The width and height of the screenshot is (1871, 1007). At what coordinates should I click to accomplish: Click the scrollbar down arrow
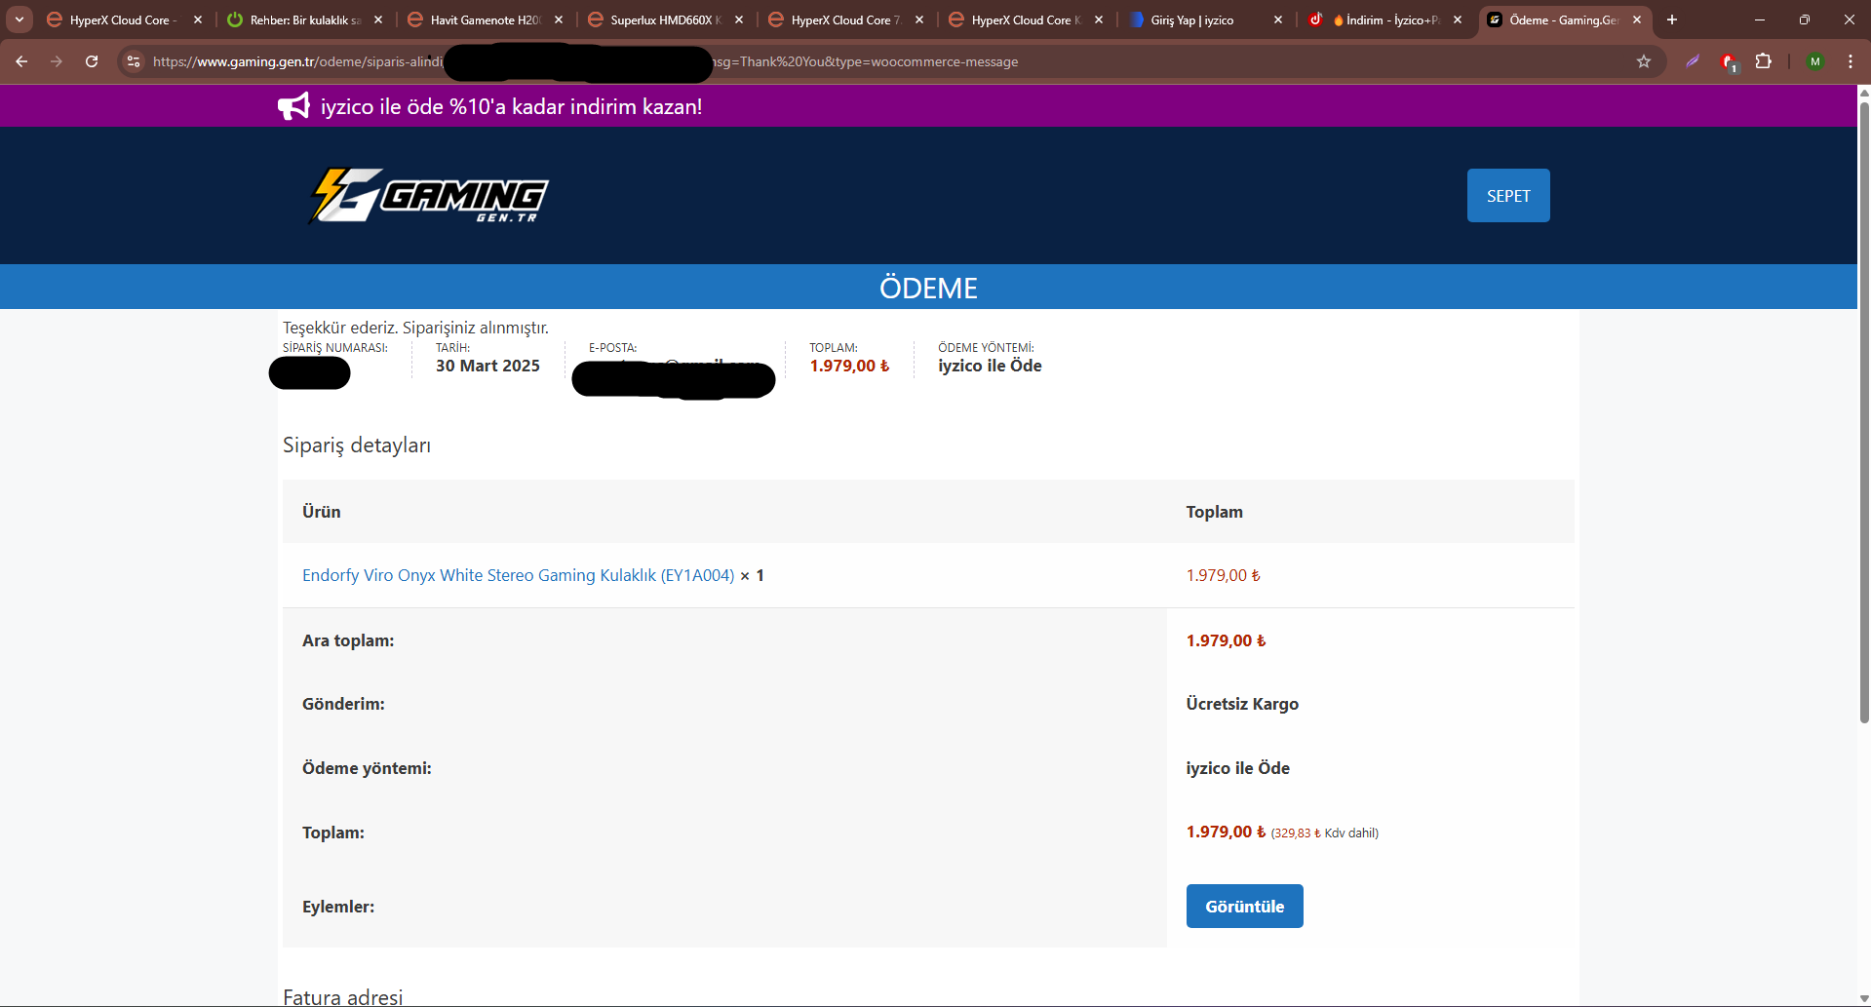[x=1864, y=999]
